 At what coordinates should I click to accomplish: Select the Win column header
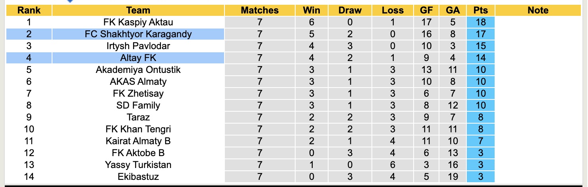tap(311, 11)
